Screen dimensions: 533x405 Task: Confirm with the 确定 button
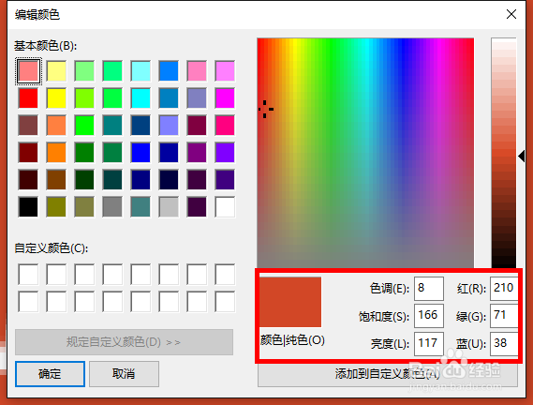pos(50,374)
